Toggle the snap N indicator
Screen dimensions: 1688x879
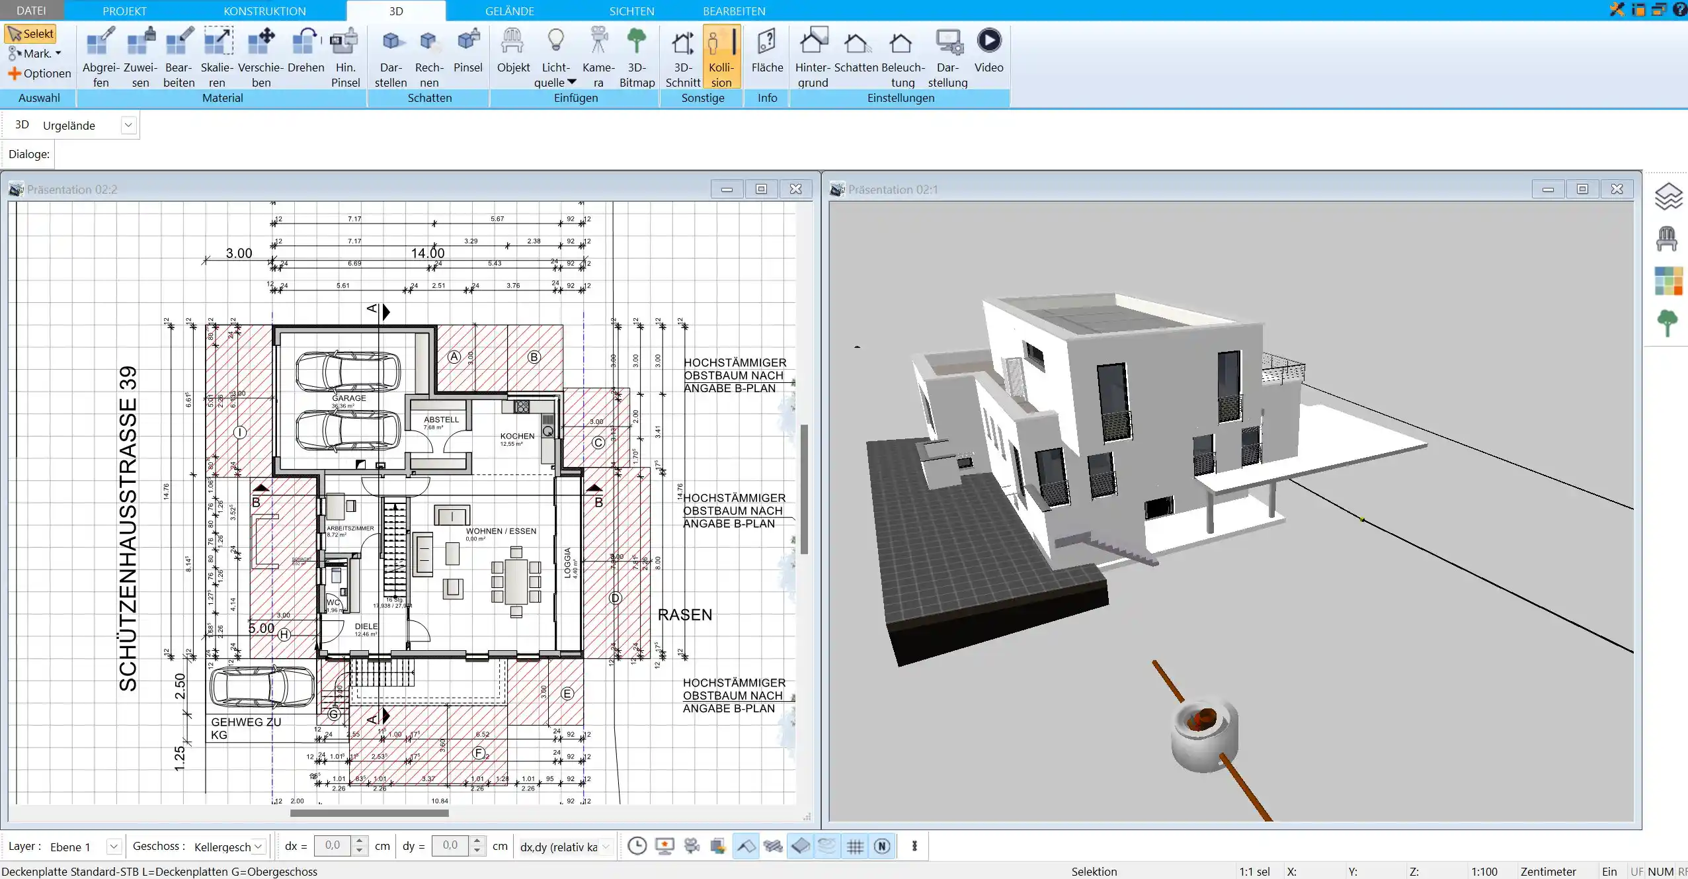tap(883, 845)
